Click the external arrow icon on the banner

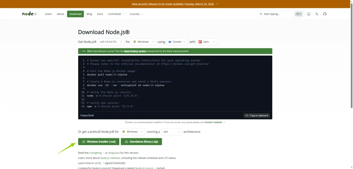click(x=217, y=4)
